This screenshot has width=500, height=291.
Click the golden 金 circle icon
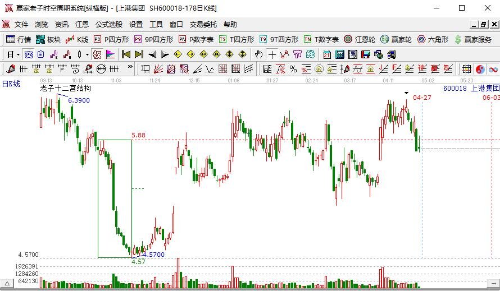(x=319, y=69)
